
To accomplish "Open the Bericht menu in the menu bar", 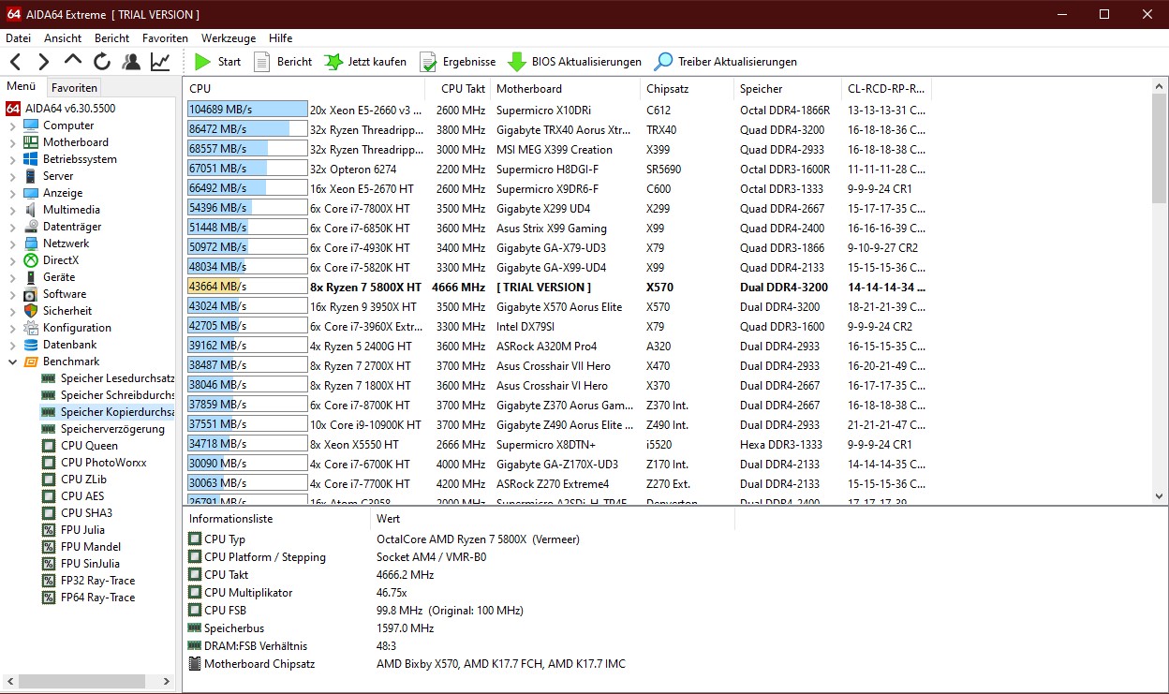I will pyautogui.click(x=112, y=38).
